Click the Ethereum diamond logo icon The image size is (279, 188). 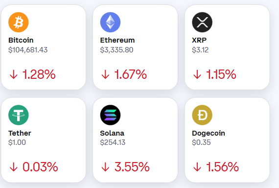coord(110,22)
